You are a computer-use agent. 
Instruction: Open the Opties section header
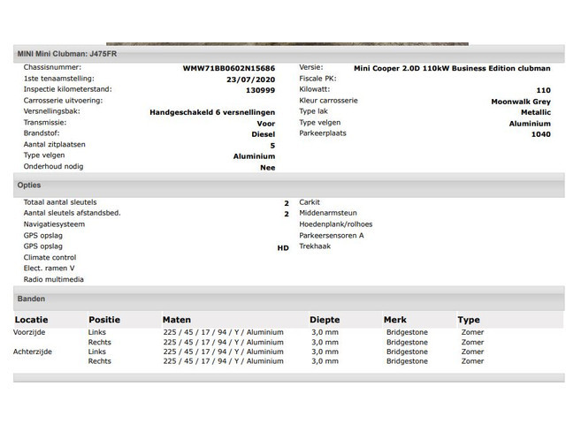click(x=29, y=185)
